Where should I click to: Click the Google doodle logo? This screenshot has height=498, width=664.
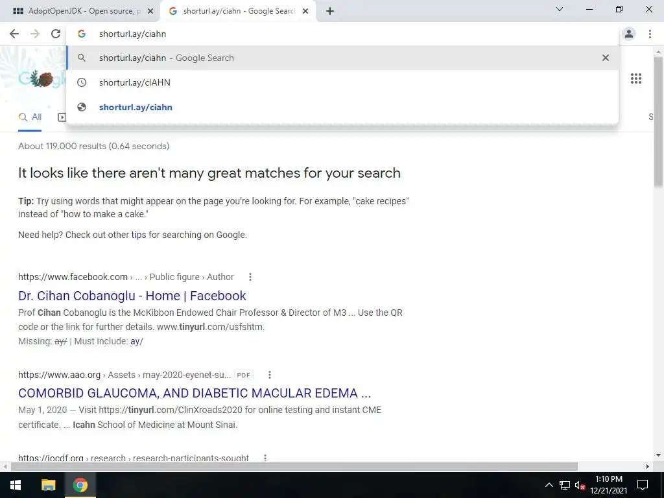point(41,78)
